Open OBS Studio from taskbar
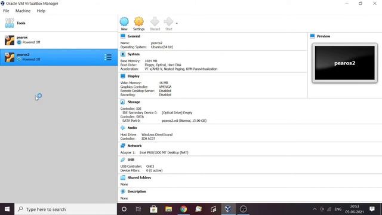Image resolution: width=382 pixels, height=215 pixels. (x=243, y=209)
